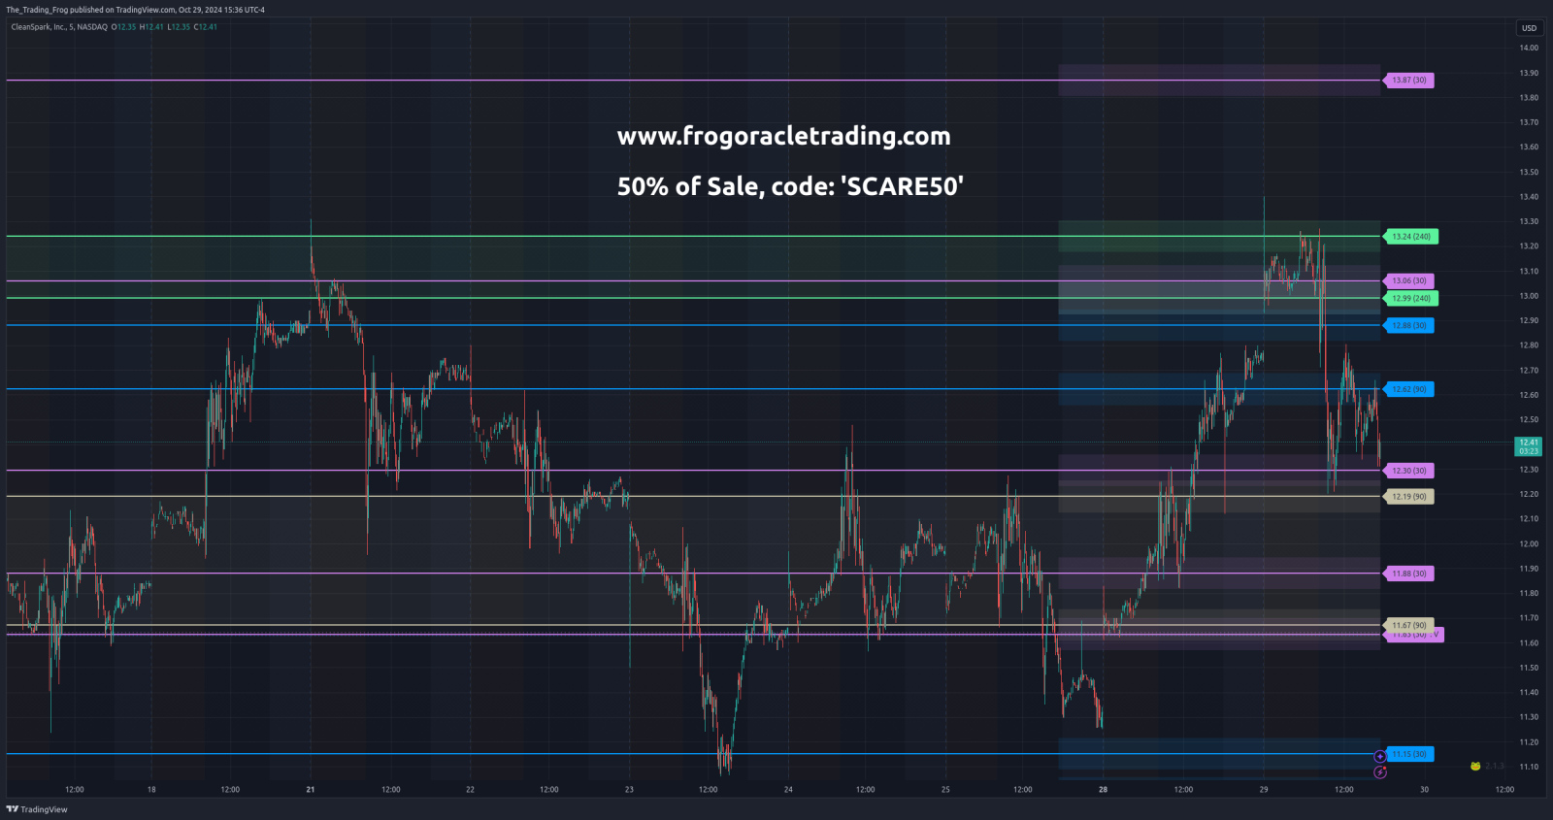Click the frog indicator icon near 2.1.3
The image size is (1553, 820).
pos(1475,767)
